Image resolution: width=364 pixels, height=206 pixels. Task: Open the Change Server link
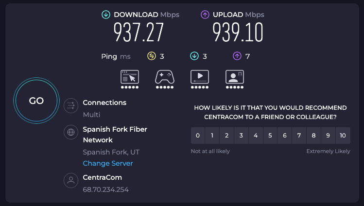108,163
